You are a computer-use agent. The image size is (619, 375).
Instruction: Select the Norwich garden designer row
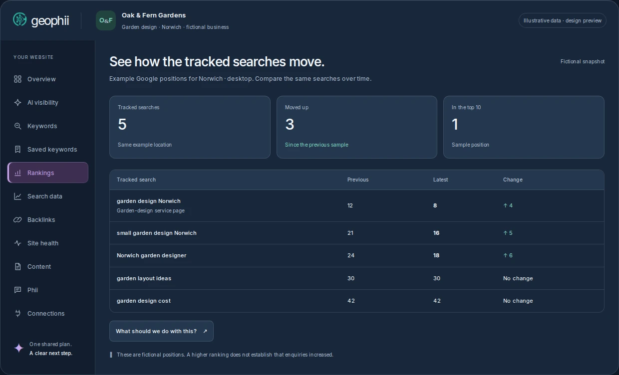(357, 255)
